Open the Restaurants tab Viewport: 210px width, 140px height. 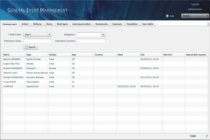101,24
